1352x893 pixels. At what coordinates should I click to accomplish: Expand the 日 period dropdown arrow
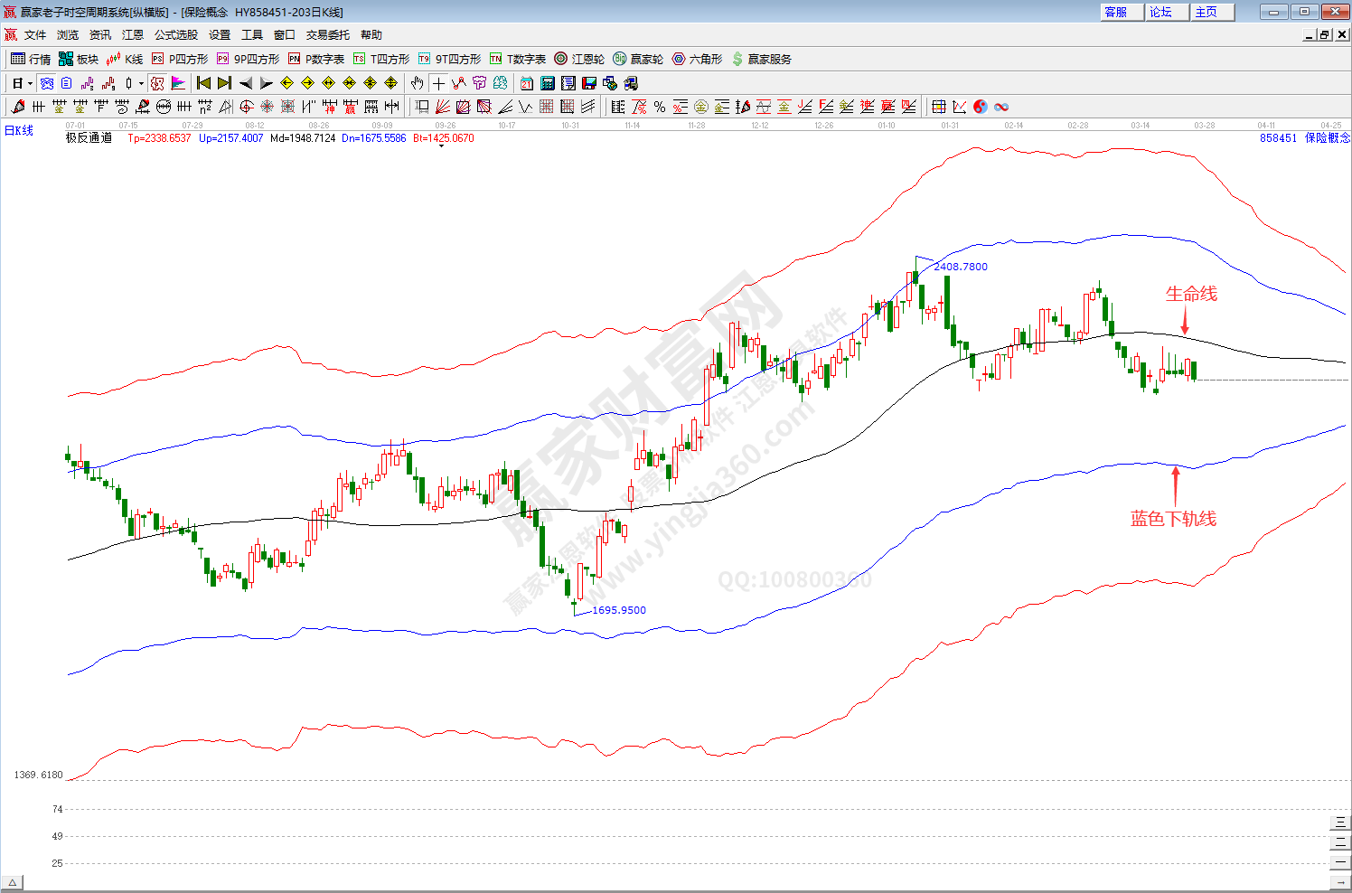[30, 83]
